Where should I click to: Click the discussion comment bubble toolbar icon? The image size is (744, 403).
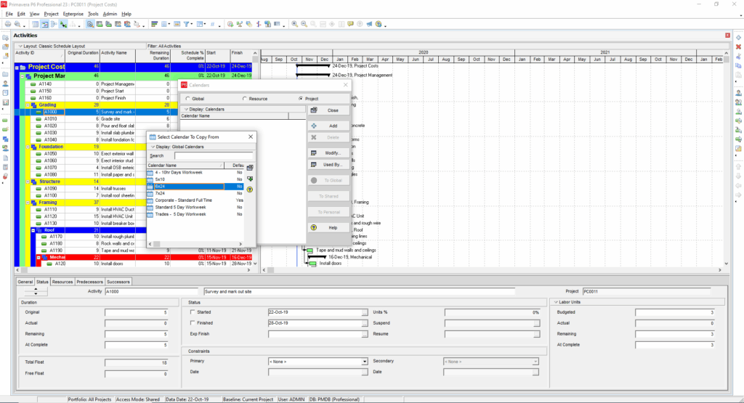350,24
